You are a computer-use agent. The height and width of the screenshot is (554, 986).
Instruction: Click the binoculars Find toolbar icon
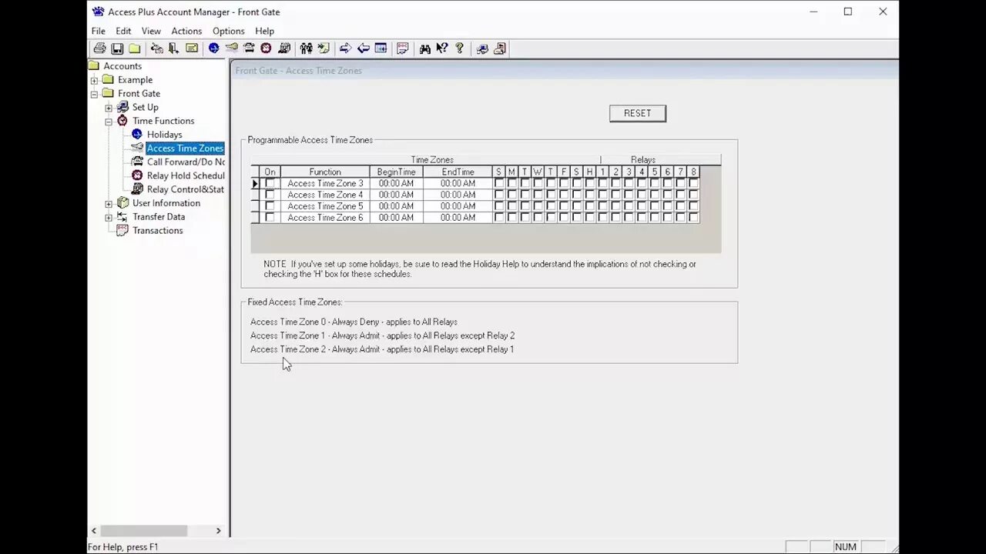[x=424, y=48]
